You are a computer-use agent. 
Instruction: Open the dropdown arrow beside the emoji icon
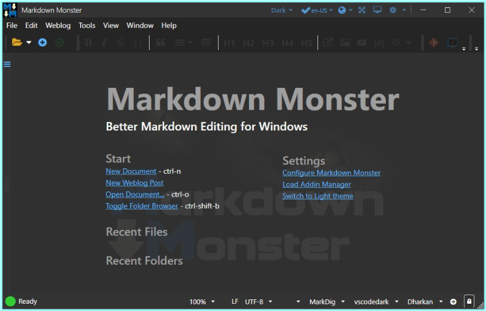click(x=408, y=43)
